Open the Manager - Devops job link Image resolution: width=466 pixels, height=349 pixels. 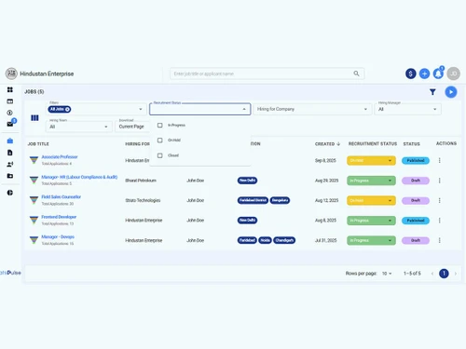(x=58, y=236)
